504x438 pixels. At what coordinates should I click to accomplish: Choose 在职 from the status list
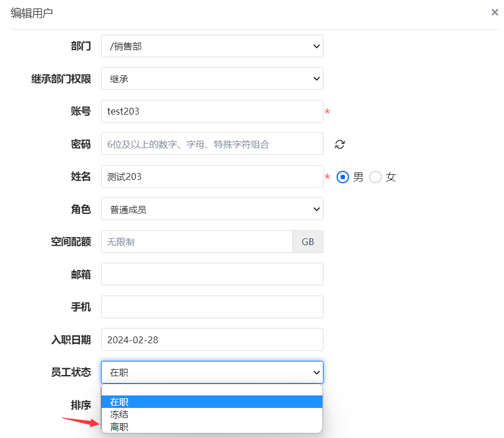coord(212,402)
